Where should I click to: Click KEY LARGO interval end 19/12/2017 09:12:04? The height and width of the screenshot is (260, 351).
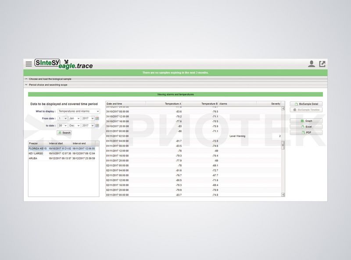[x=83, y=154]
